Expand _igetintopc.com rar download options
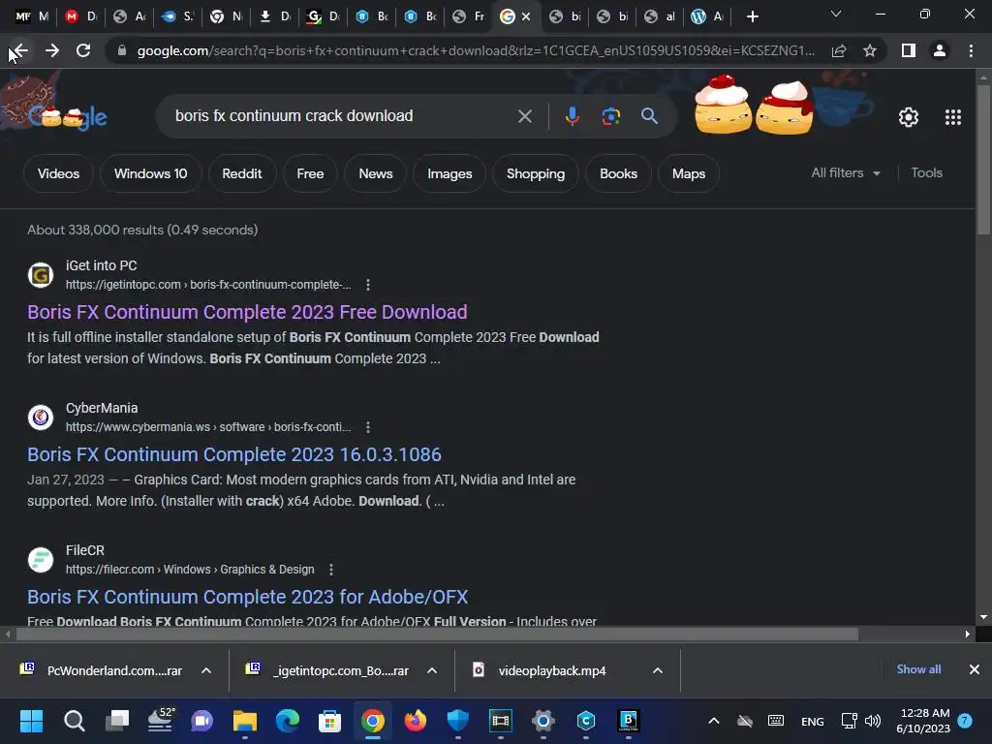Image resolution: width=992 pixels, height=744 pixels. coord(432,670)
